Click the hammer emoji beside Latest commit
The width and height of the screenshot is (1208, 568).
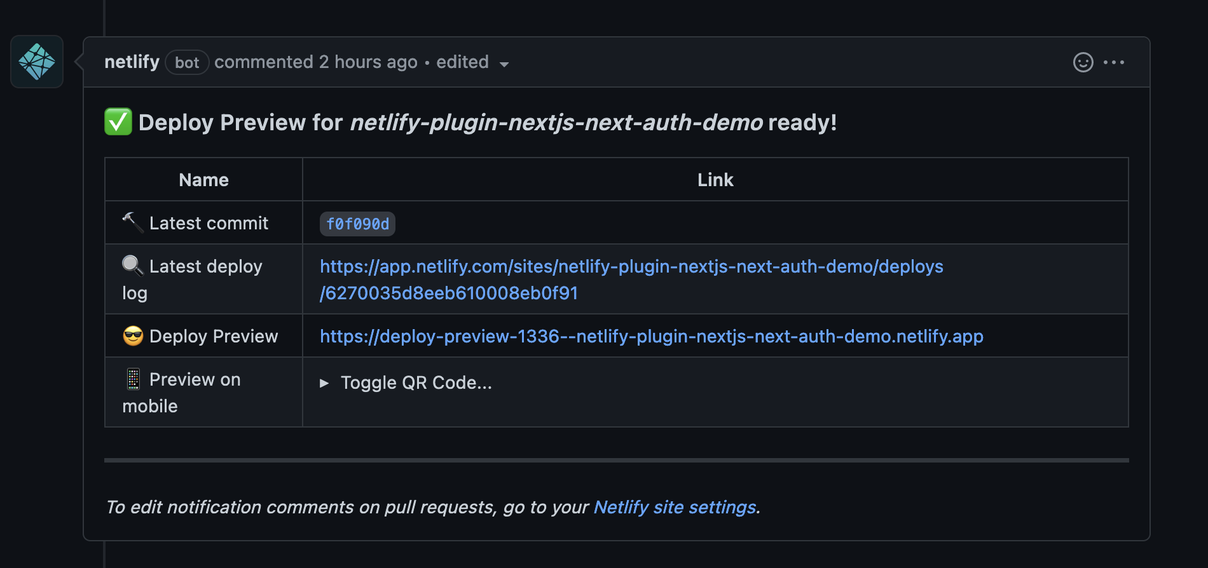click(x=133, y=222)
